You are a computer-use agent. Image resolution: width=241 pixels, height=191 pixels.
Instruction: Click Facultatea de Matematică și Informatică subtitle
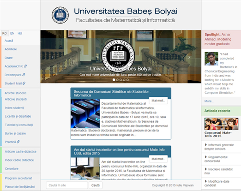(x=126, y=20)
